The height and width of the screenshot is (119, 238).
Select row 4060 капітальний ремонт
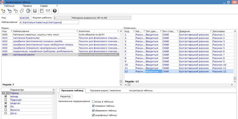61,55
